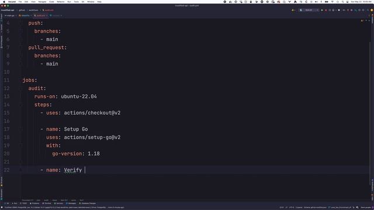The image size is (374, 210).
Task: Toggle tool window bars via bottom-left corner icon
Action: pyautogui.click(x=2, y=208)
